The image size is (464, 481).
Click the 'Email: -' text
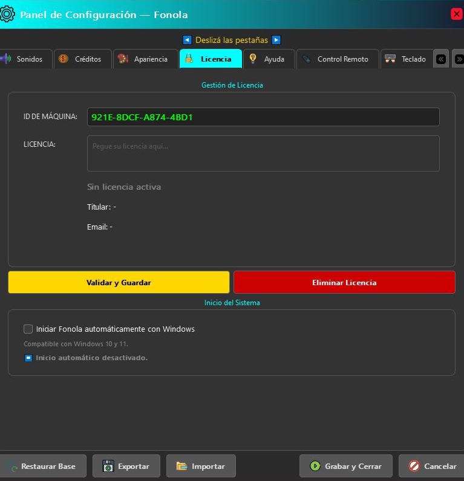[100, 227]
